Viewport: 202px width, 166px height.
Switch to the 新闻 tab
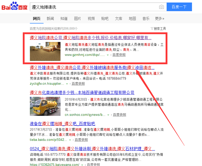tap(50, 18)
